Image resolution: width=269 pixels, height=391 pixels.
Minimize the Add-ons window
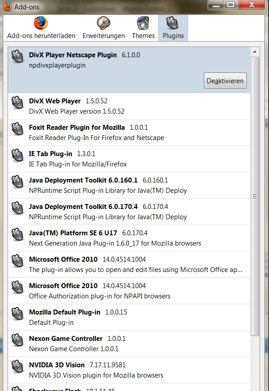(216, 5)
